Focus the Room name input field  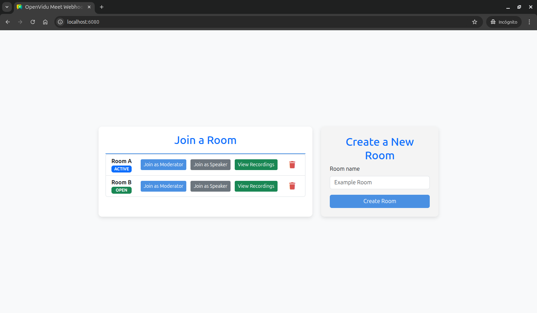pyautogui.click(x=380, y=183)
